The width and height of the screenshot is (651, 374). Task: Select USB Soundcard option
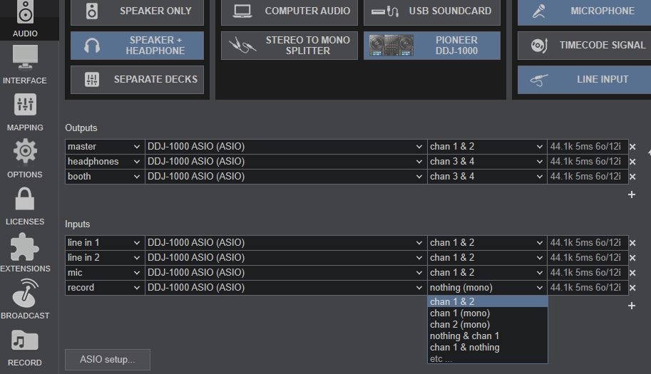(432, 11)
